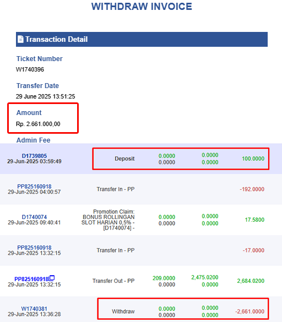Open the PP825160918 link dated 13:32:15 Transfer In
The image size is (282, 322).
34,248
